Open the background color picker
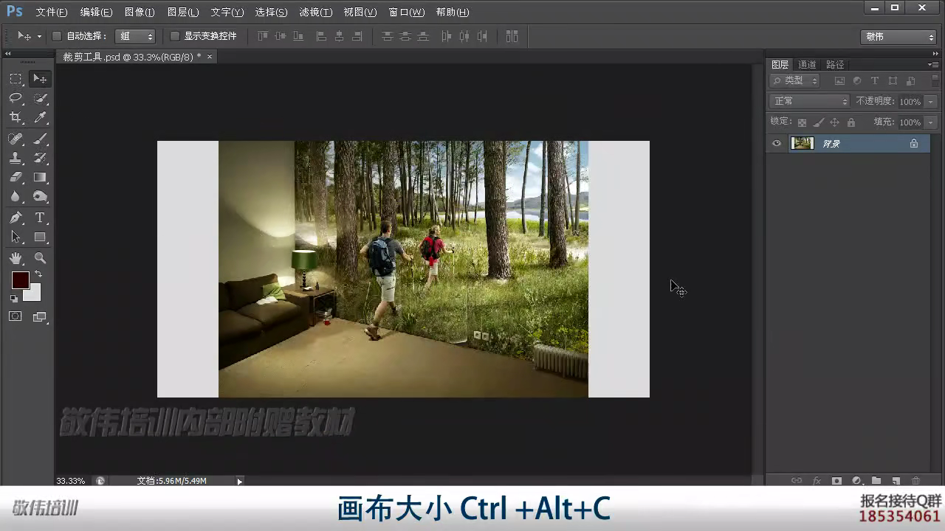Viewport: 945px width, 531px height. pyautogui.click(x=34, y=295)
